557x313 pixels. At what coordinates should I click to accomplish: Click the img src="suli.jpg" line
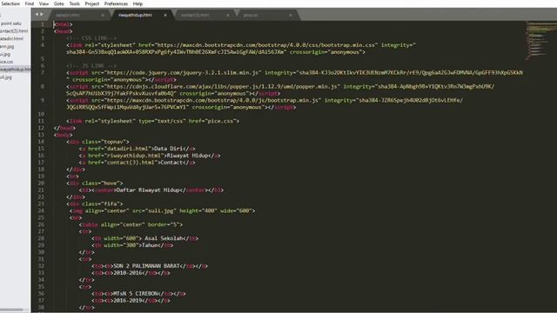point(163,210)
